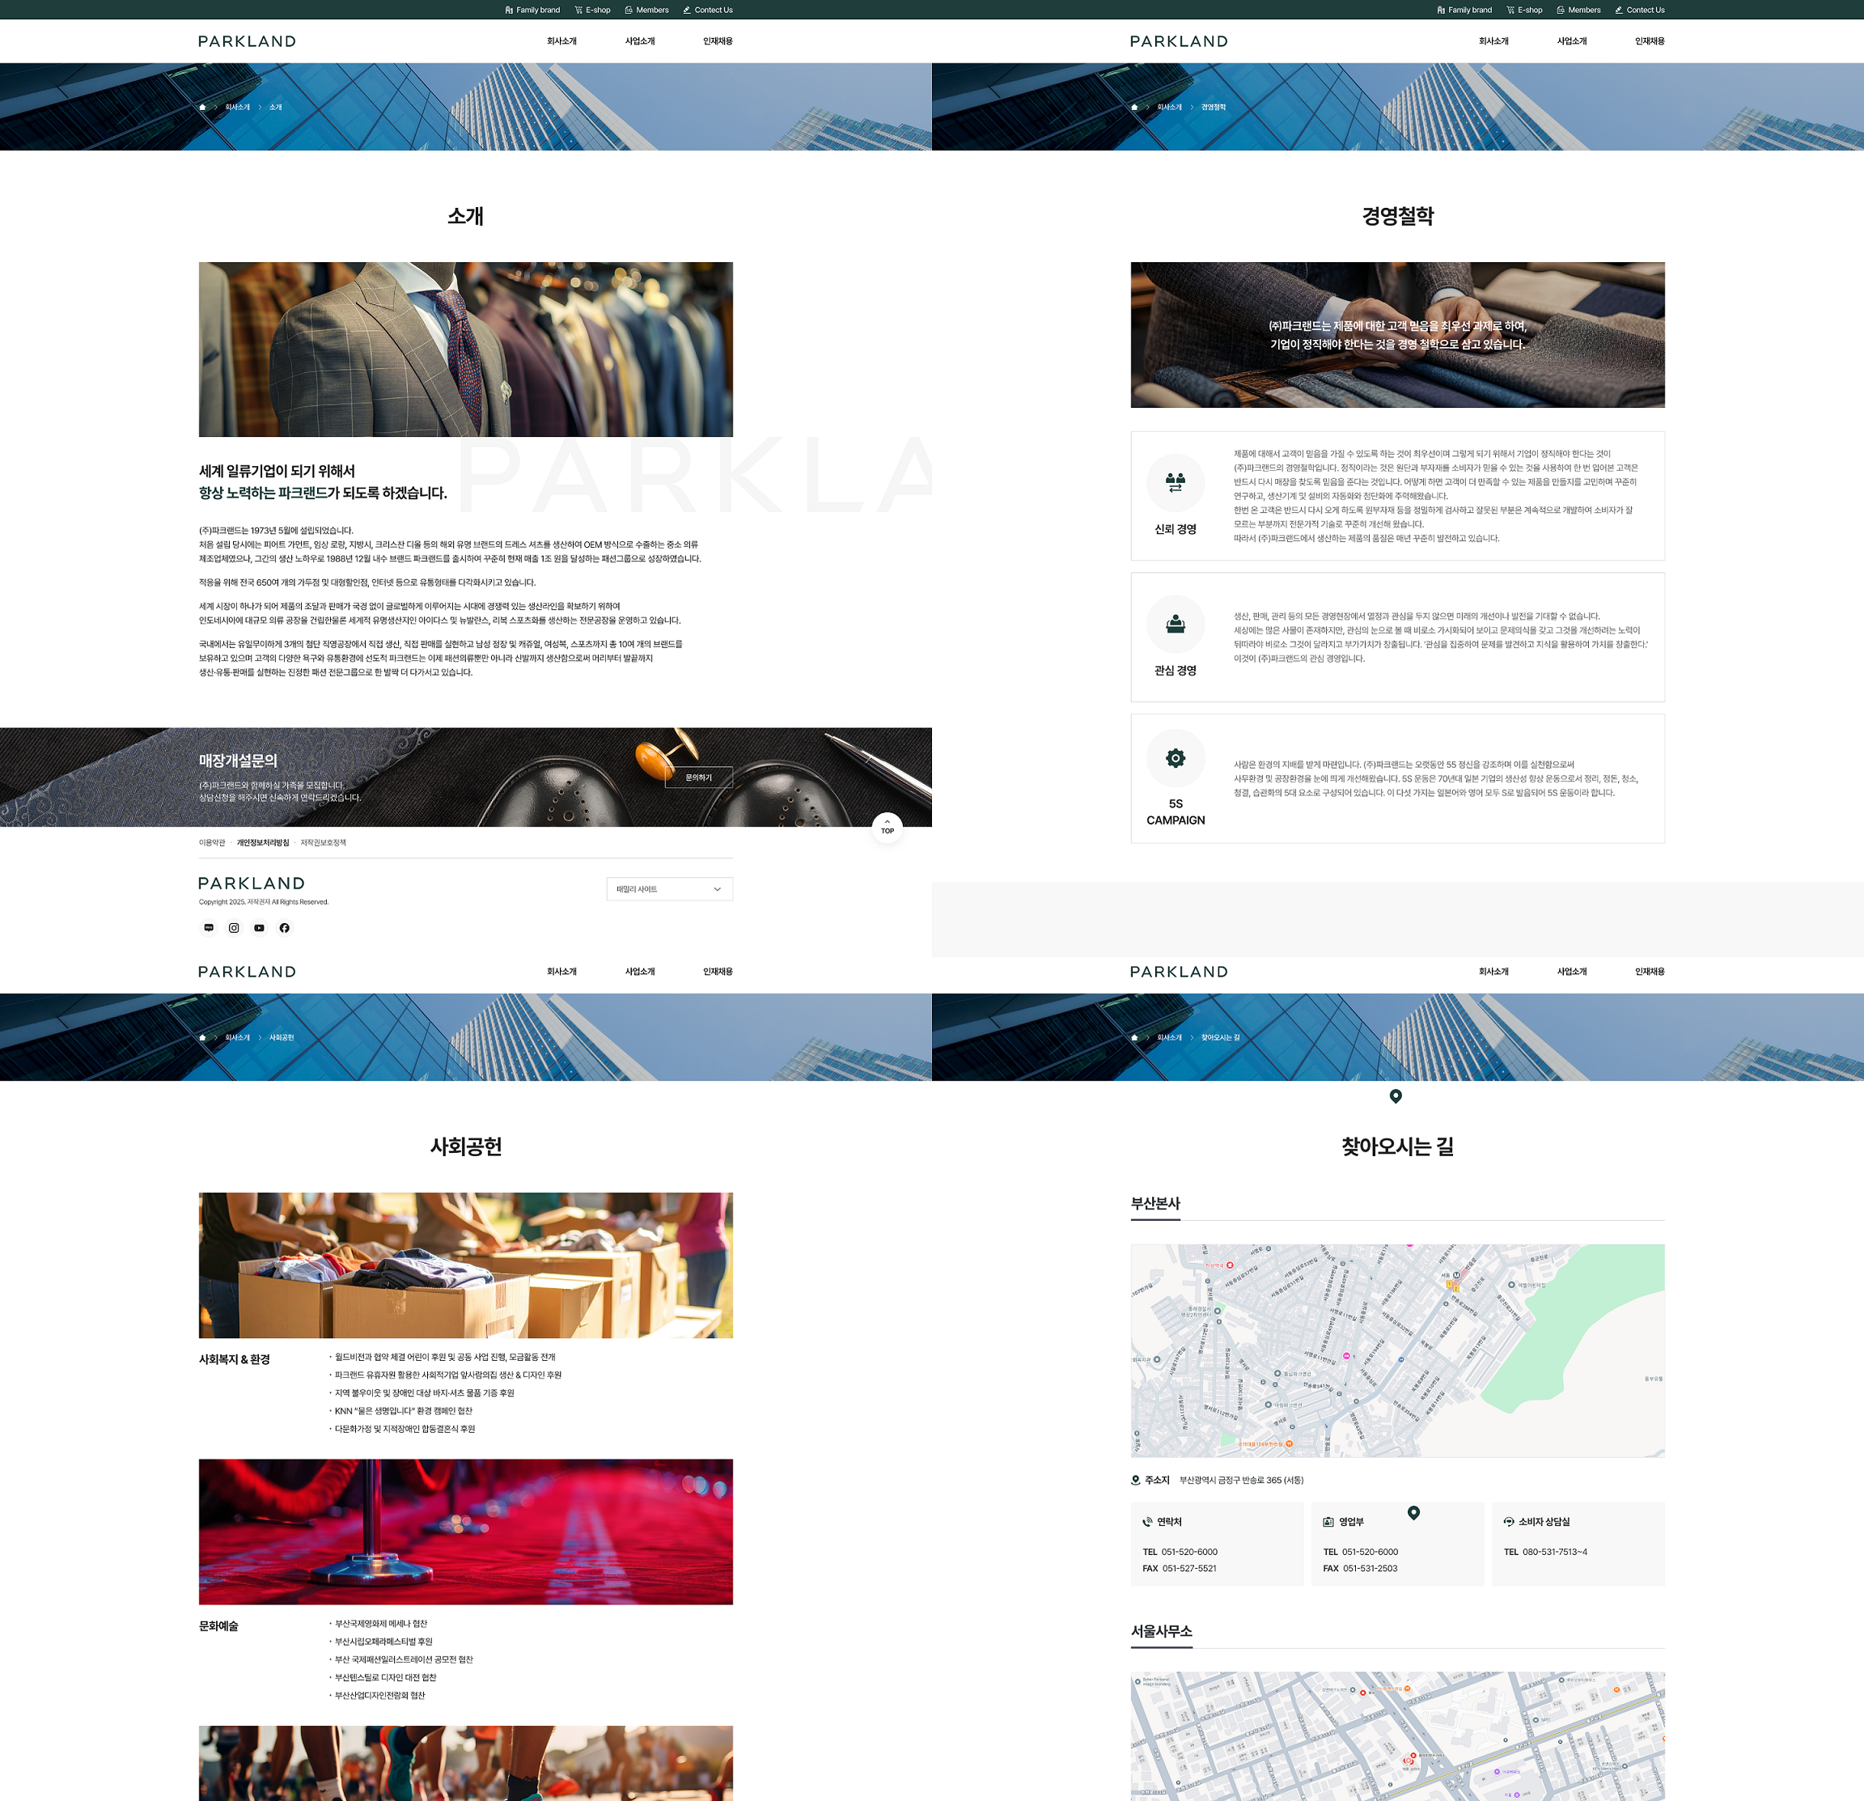Screen dimensions: 1864x1801
Task: Click the 부산본사 map image
Action: (x=1397, y=1350)
